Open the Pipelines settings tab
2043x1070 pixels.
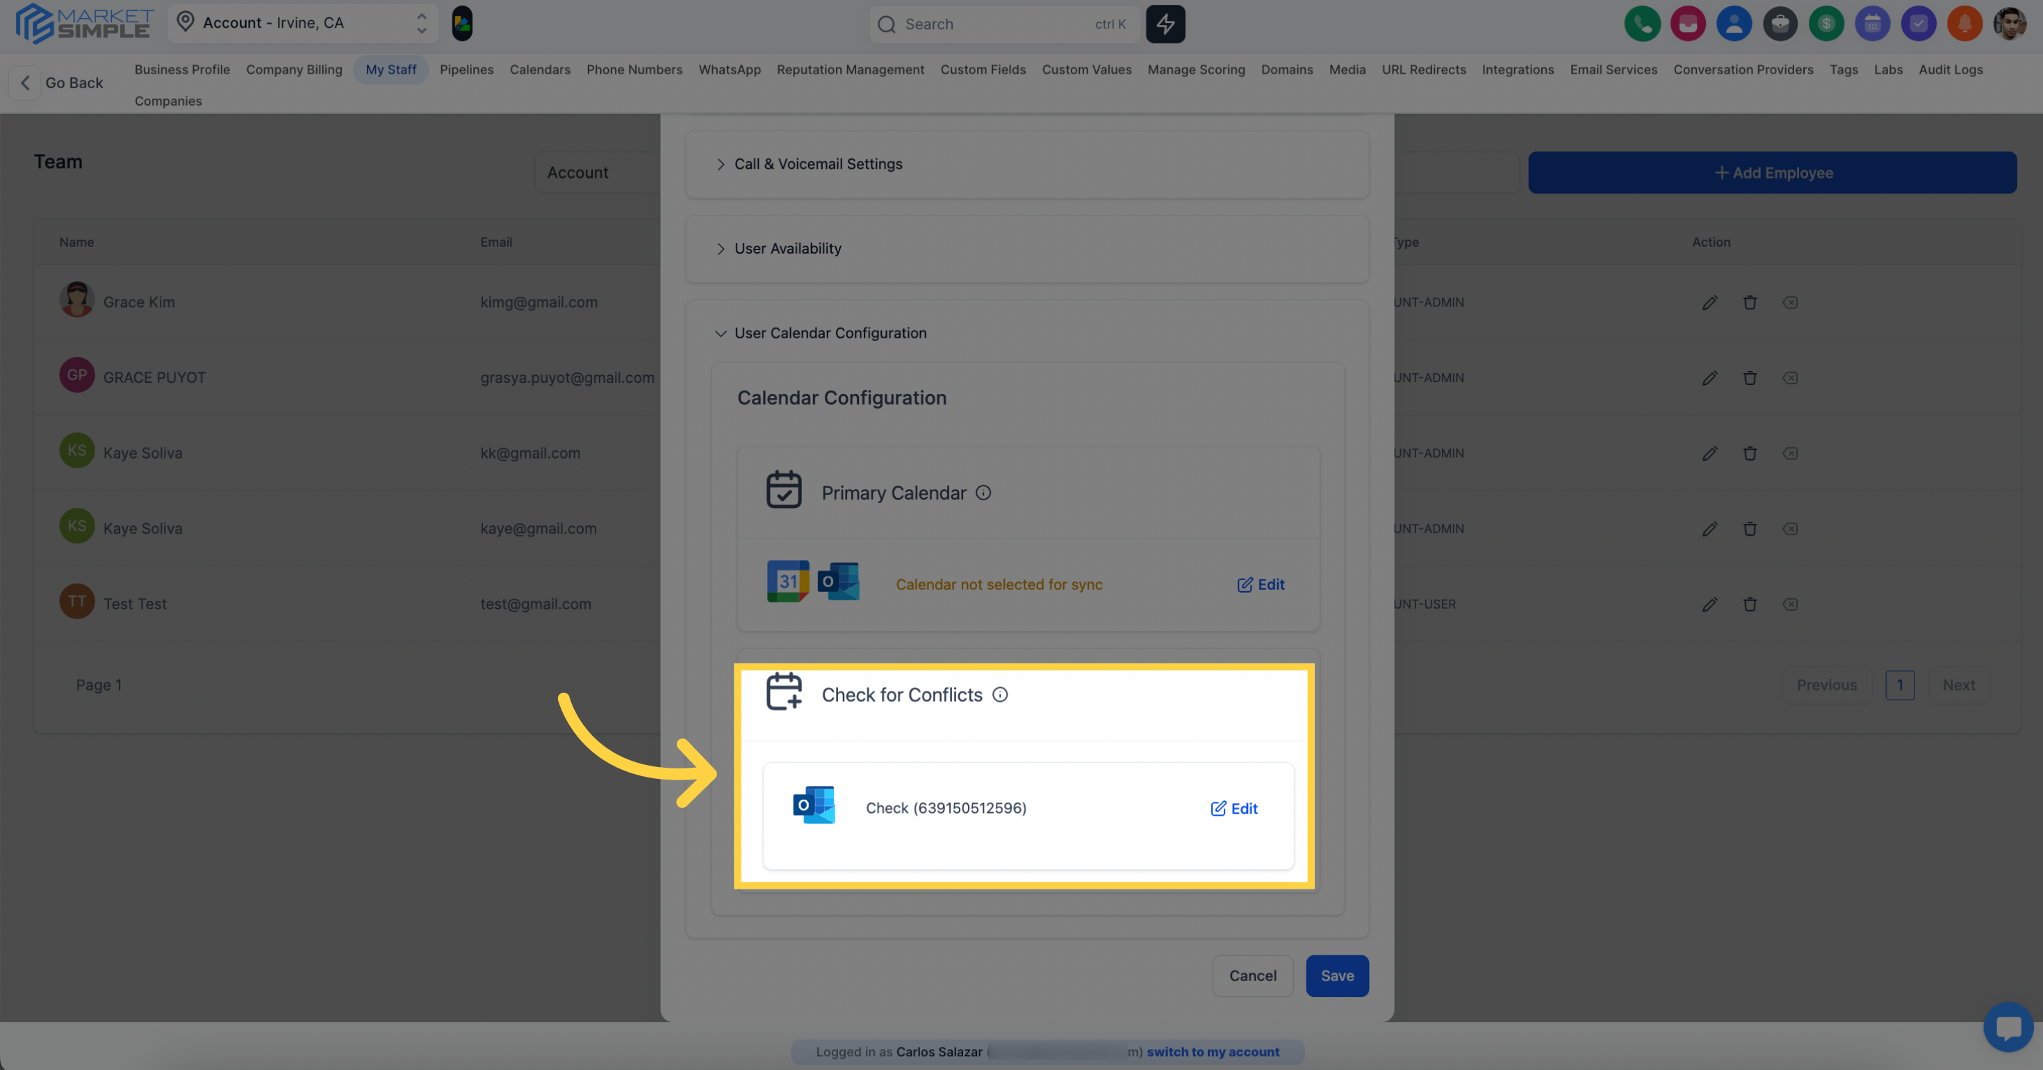point(466,69)
